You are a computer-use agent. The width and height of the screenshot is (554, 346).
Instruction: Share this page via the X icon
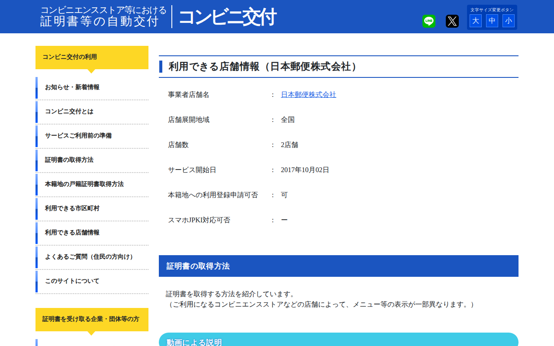(451, 21)
